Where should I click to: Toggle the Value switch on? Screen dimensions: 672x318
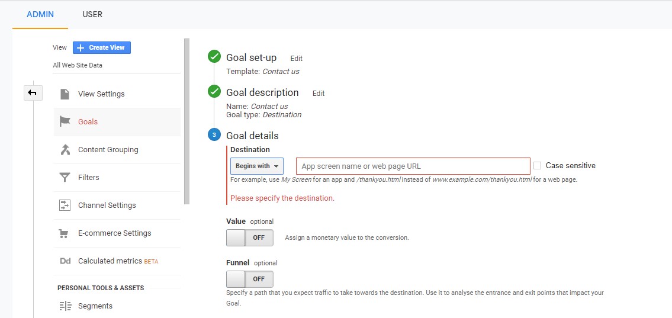tap(250, 237)
